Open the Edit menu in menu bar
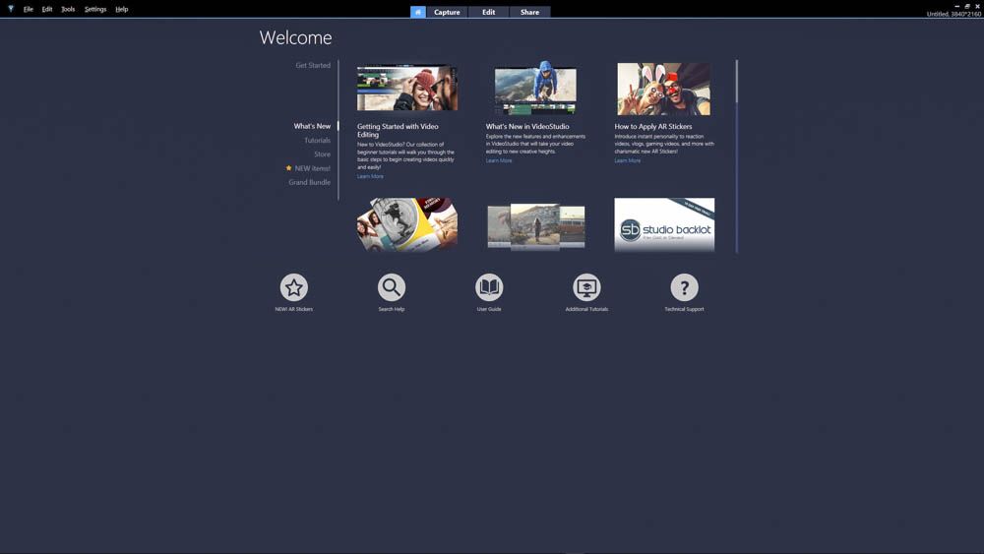 pos(47,10)
